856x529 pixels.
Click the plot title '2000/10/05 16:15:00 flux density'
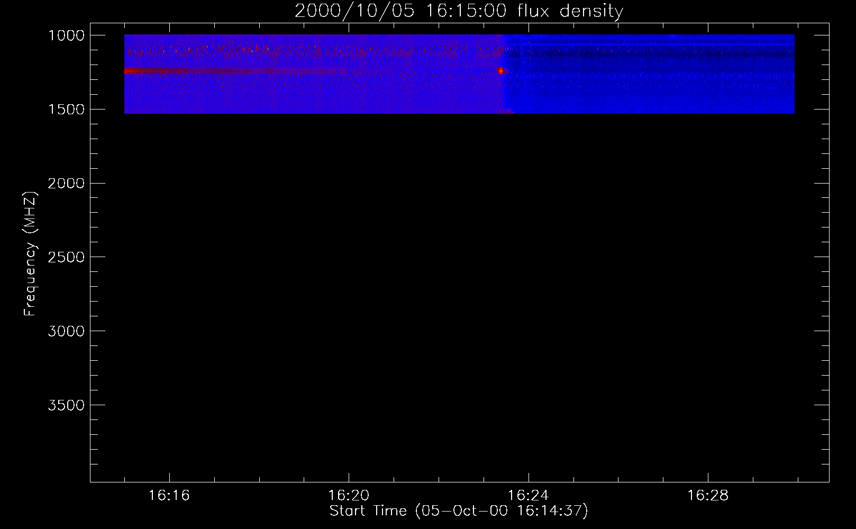(x=459, y=11)
